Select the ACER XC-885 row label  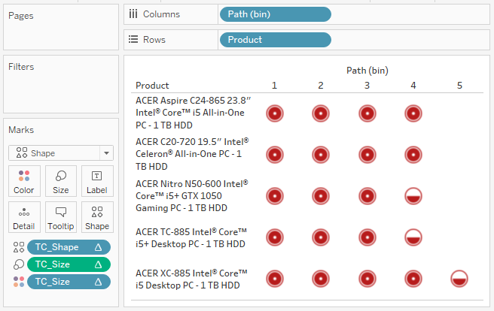191,279
